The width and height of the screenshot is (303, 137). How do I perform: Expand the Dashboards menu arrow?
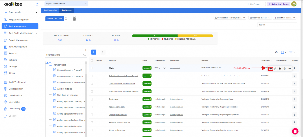pos(36,13)
